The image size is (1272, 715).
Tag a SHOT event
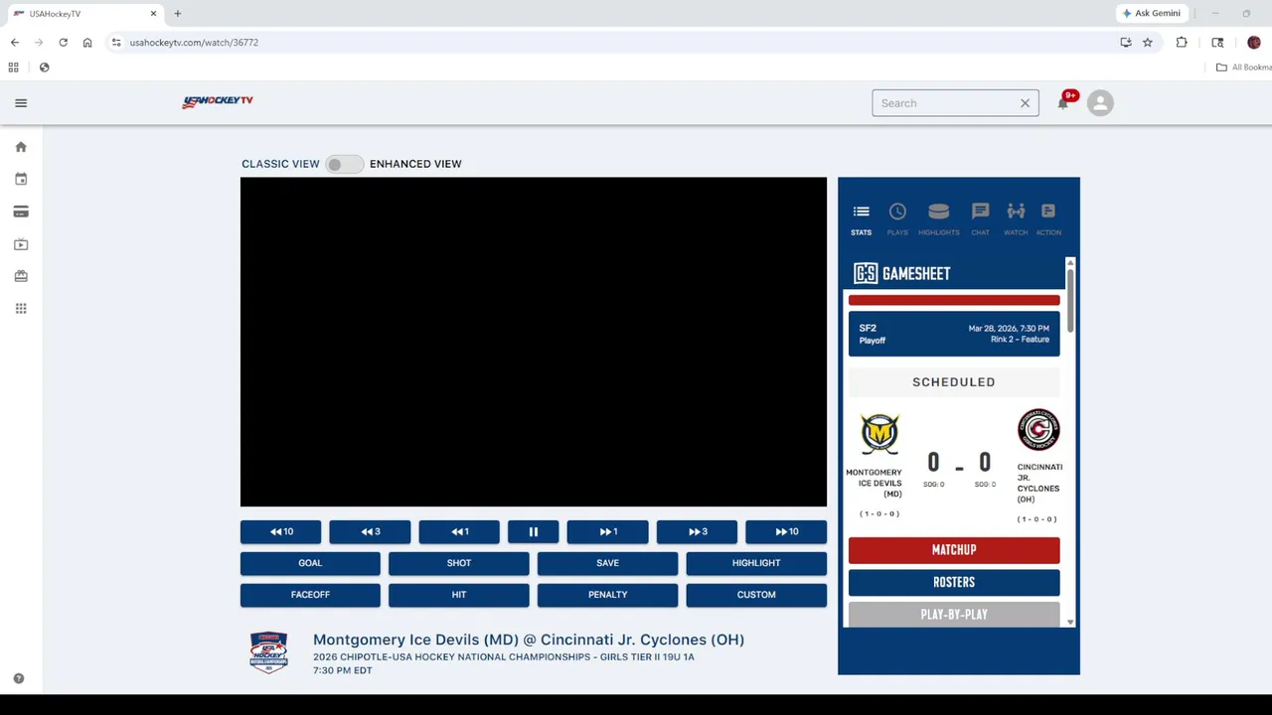click(459, 563)
